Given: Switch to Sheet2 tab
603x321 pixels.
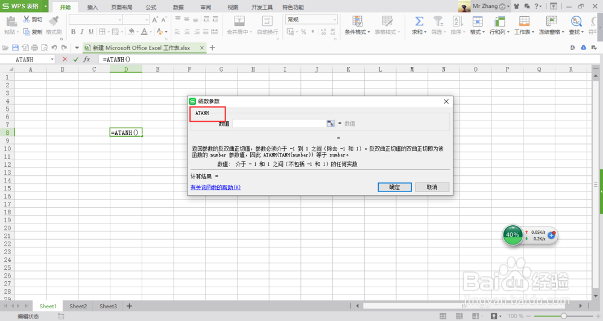Looking at the screenshot, I should tap(78, 306).
